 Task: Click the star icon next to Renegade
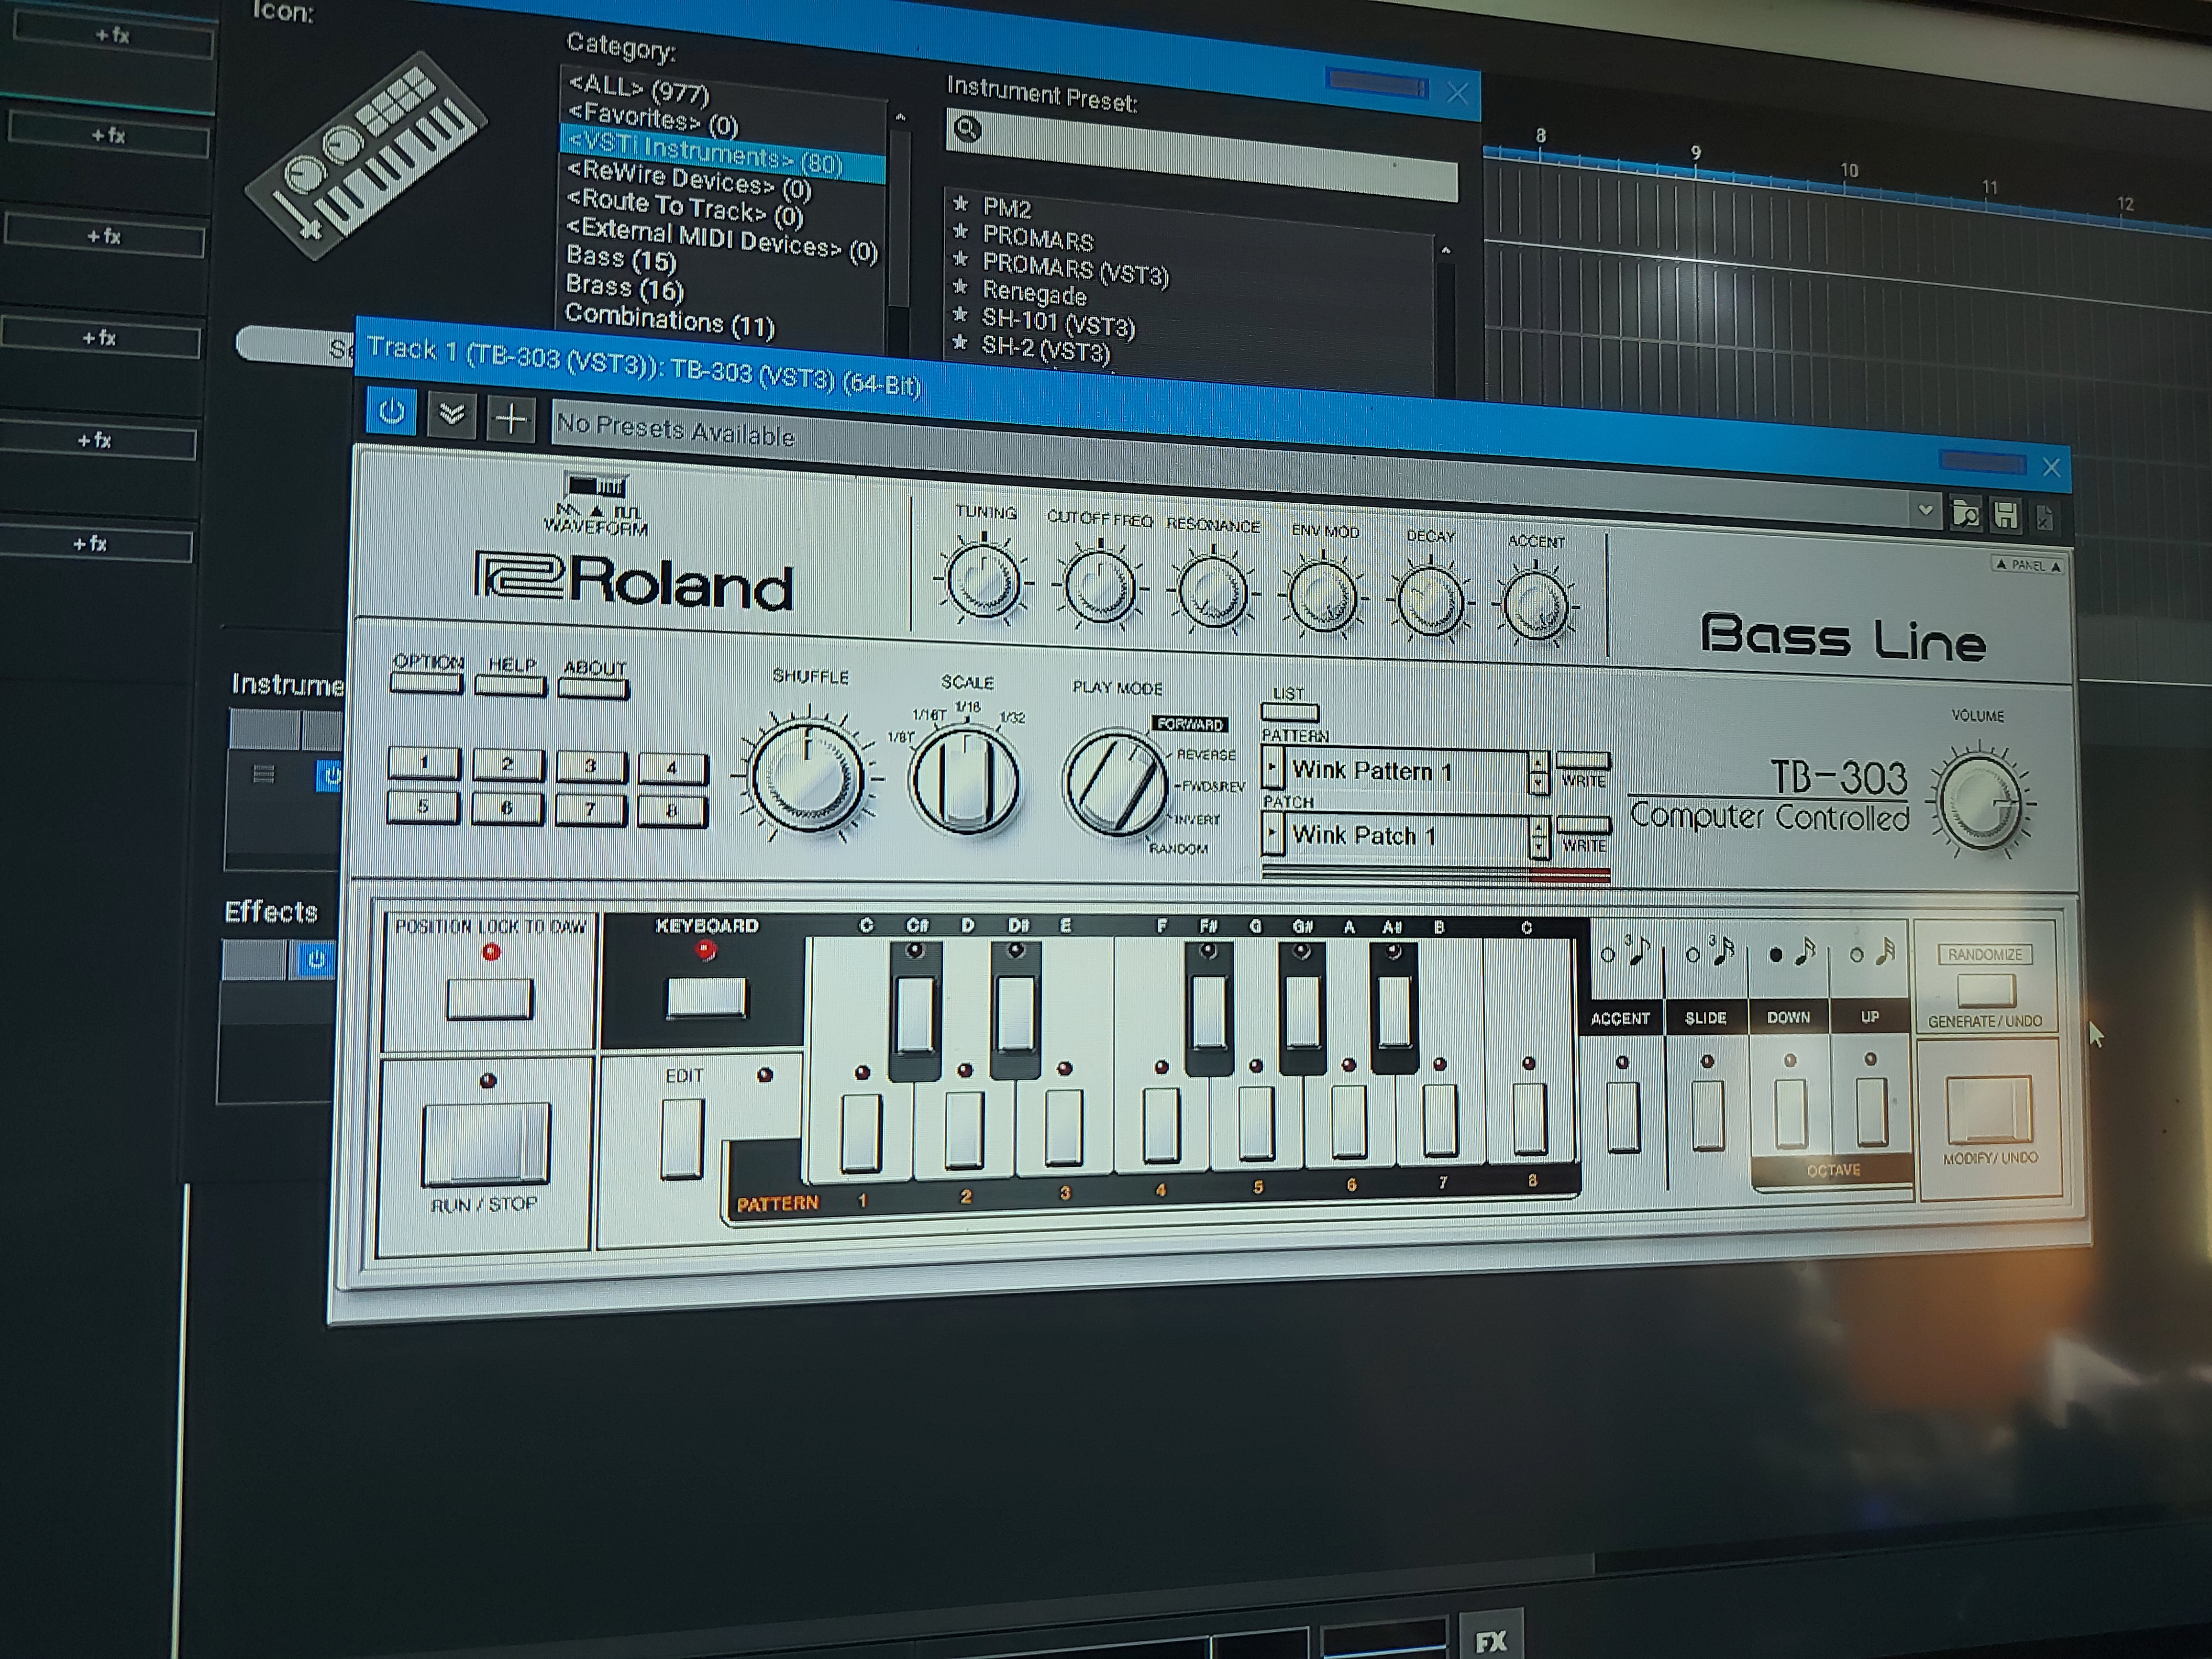pyautogui.click(x=961, y=288)
